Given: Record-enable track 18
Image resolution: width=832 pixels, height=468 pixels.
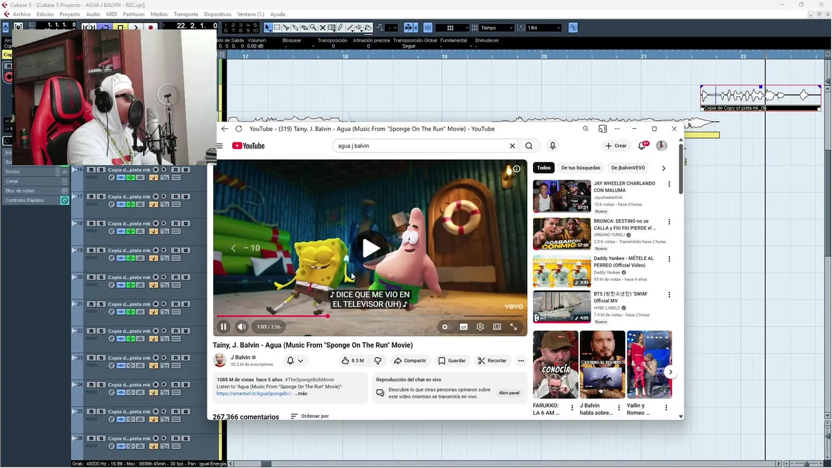Looking at the screenshot, I should pyautogui.click(x=155, y=224).
